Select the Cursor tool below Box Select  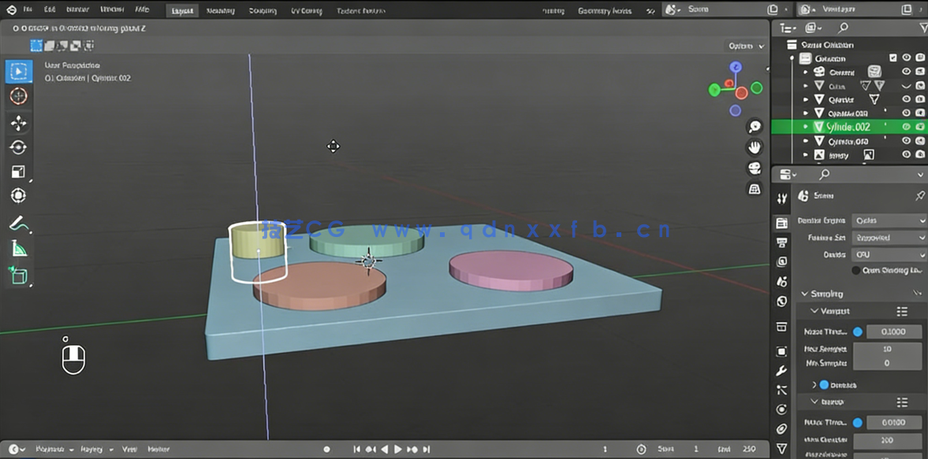17,96
